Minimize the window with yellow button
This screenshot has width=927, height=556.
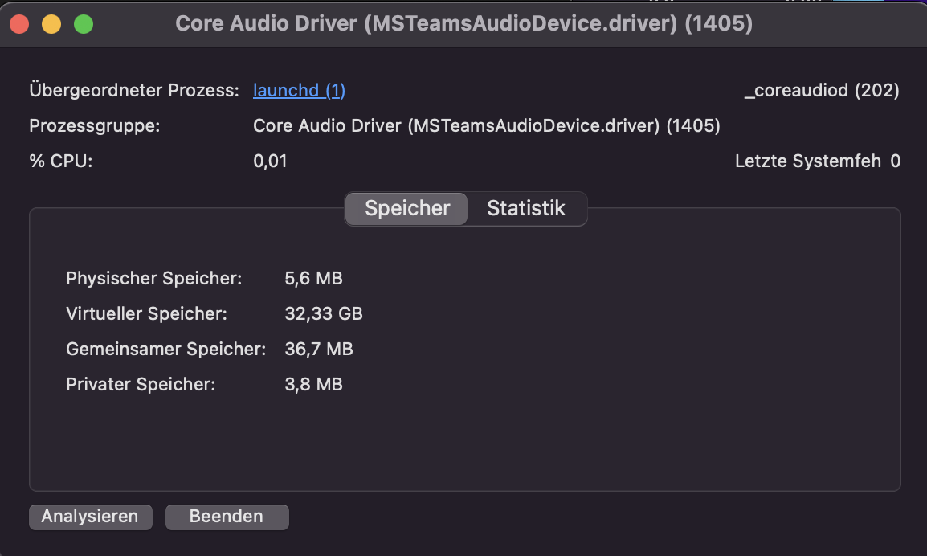51,24
